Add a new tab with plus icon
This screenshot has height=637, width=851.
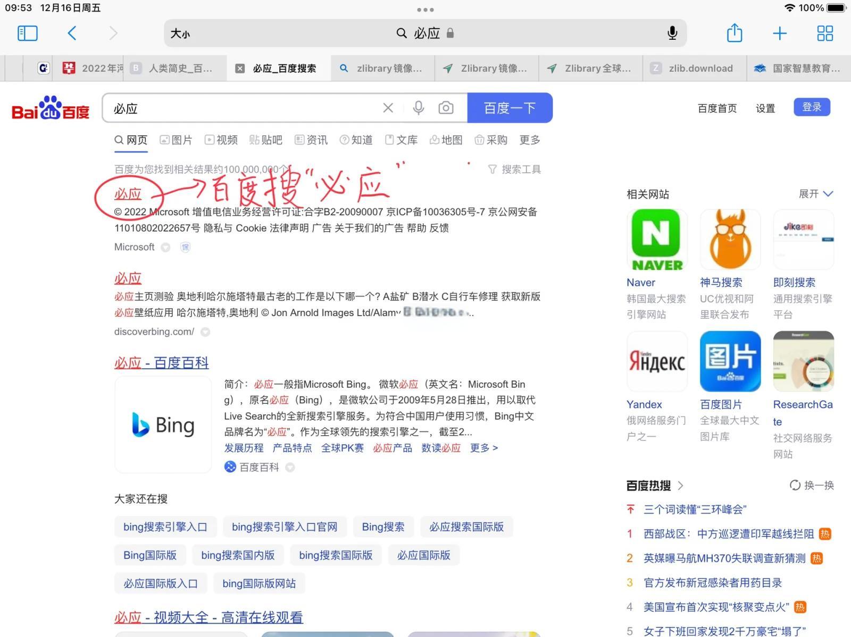tap(780, 33)
